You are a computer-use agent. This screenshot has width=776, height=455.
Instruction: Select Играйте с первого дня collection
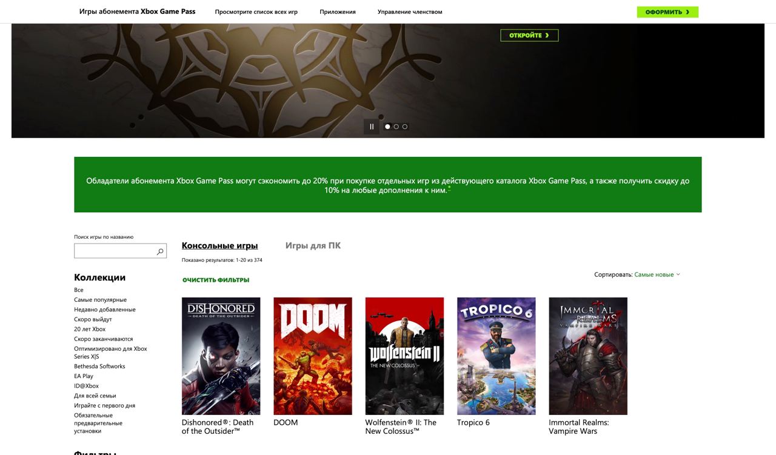pyautogui.click(x=104, y=405)
